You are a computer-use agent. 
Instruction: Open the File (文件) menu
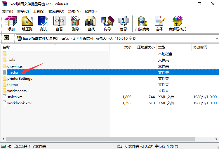pyautogui.click(x=8, y=11)
